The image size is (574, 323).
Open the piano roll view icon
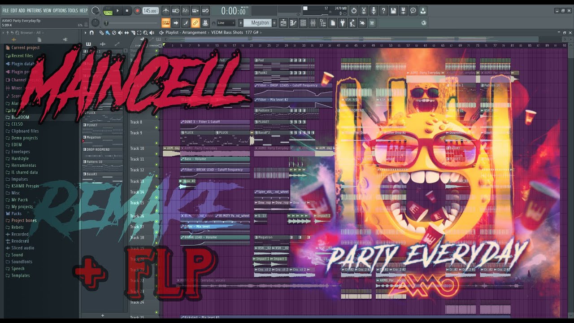tap(293, 23)
